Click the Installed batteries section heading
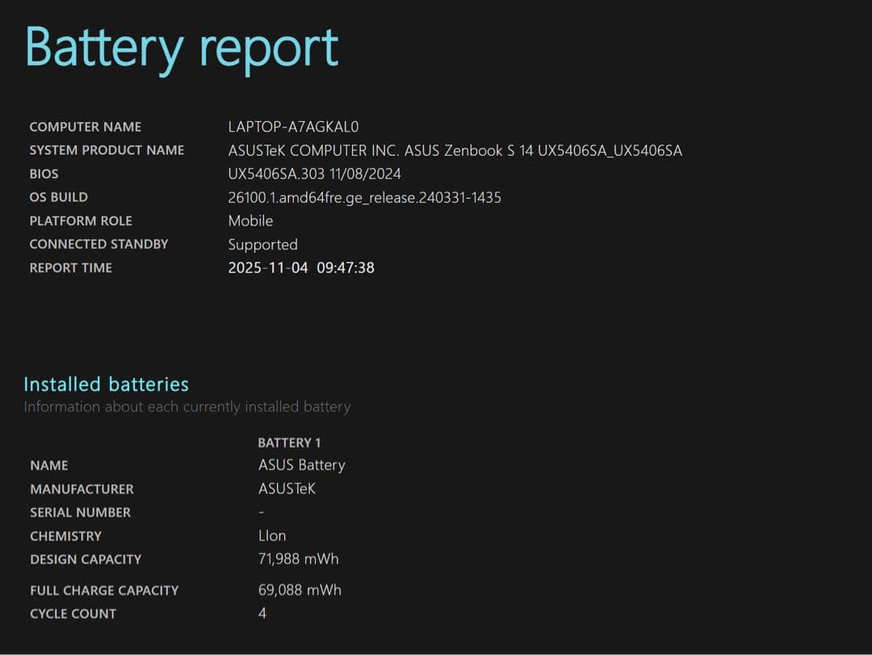 click(106, 384)
